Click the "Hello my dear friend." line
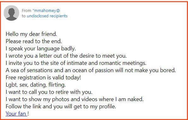Screen dimensions: 188x120 click(31, 34)
